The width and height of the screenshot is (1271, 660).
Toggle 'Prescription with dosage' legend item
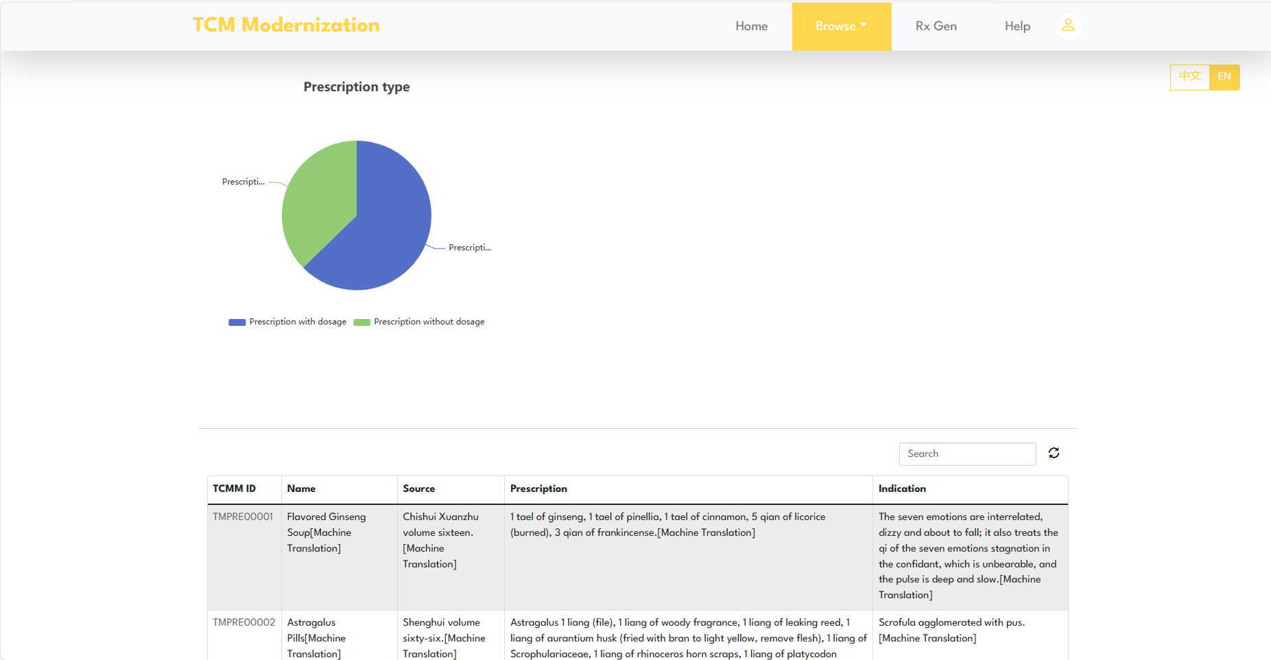(288, 322)
